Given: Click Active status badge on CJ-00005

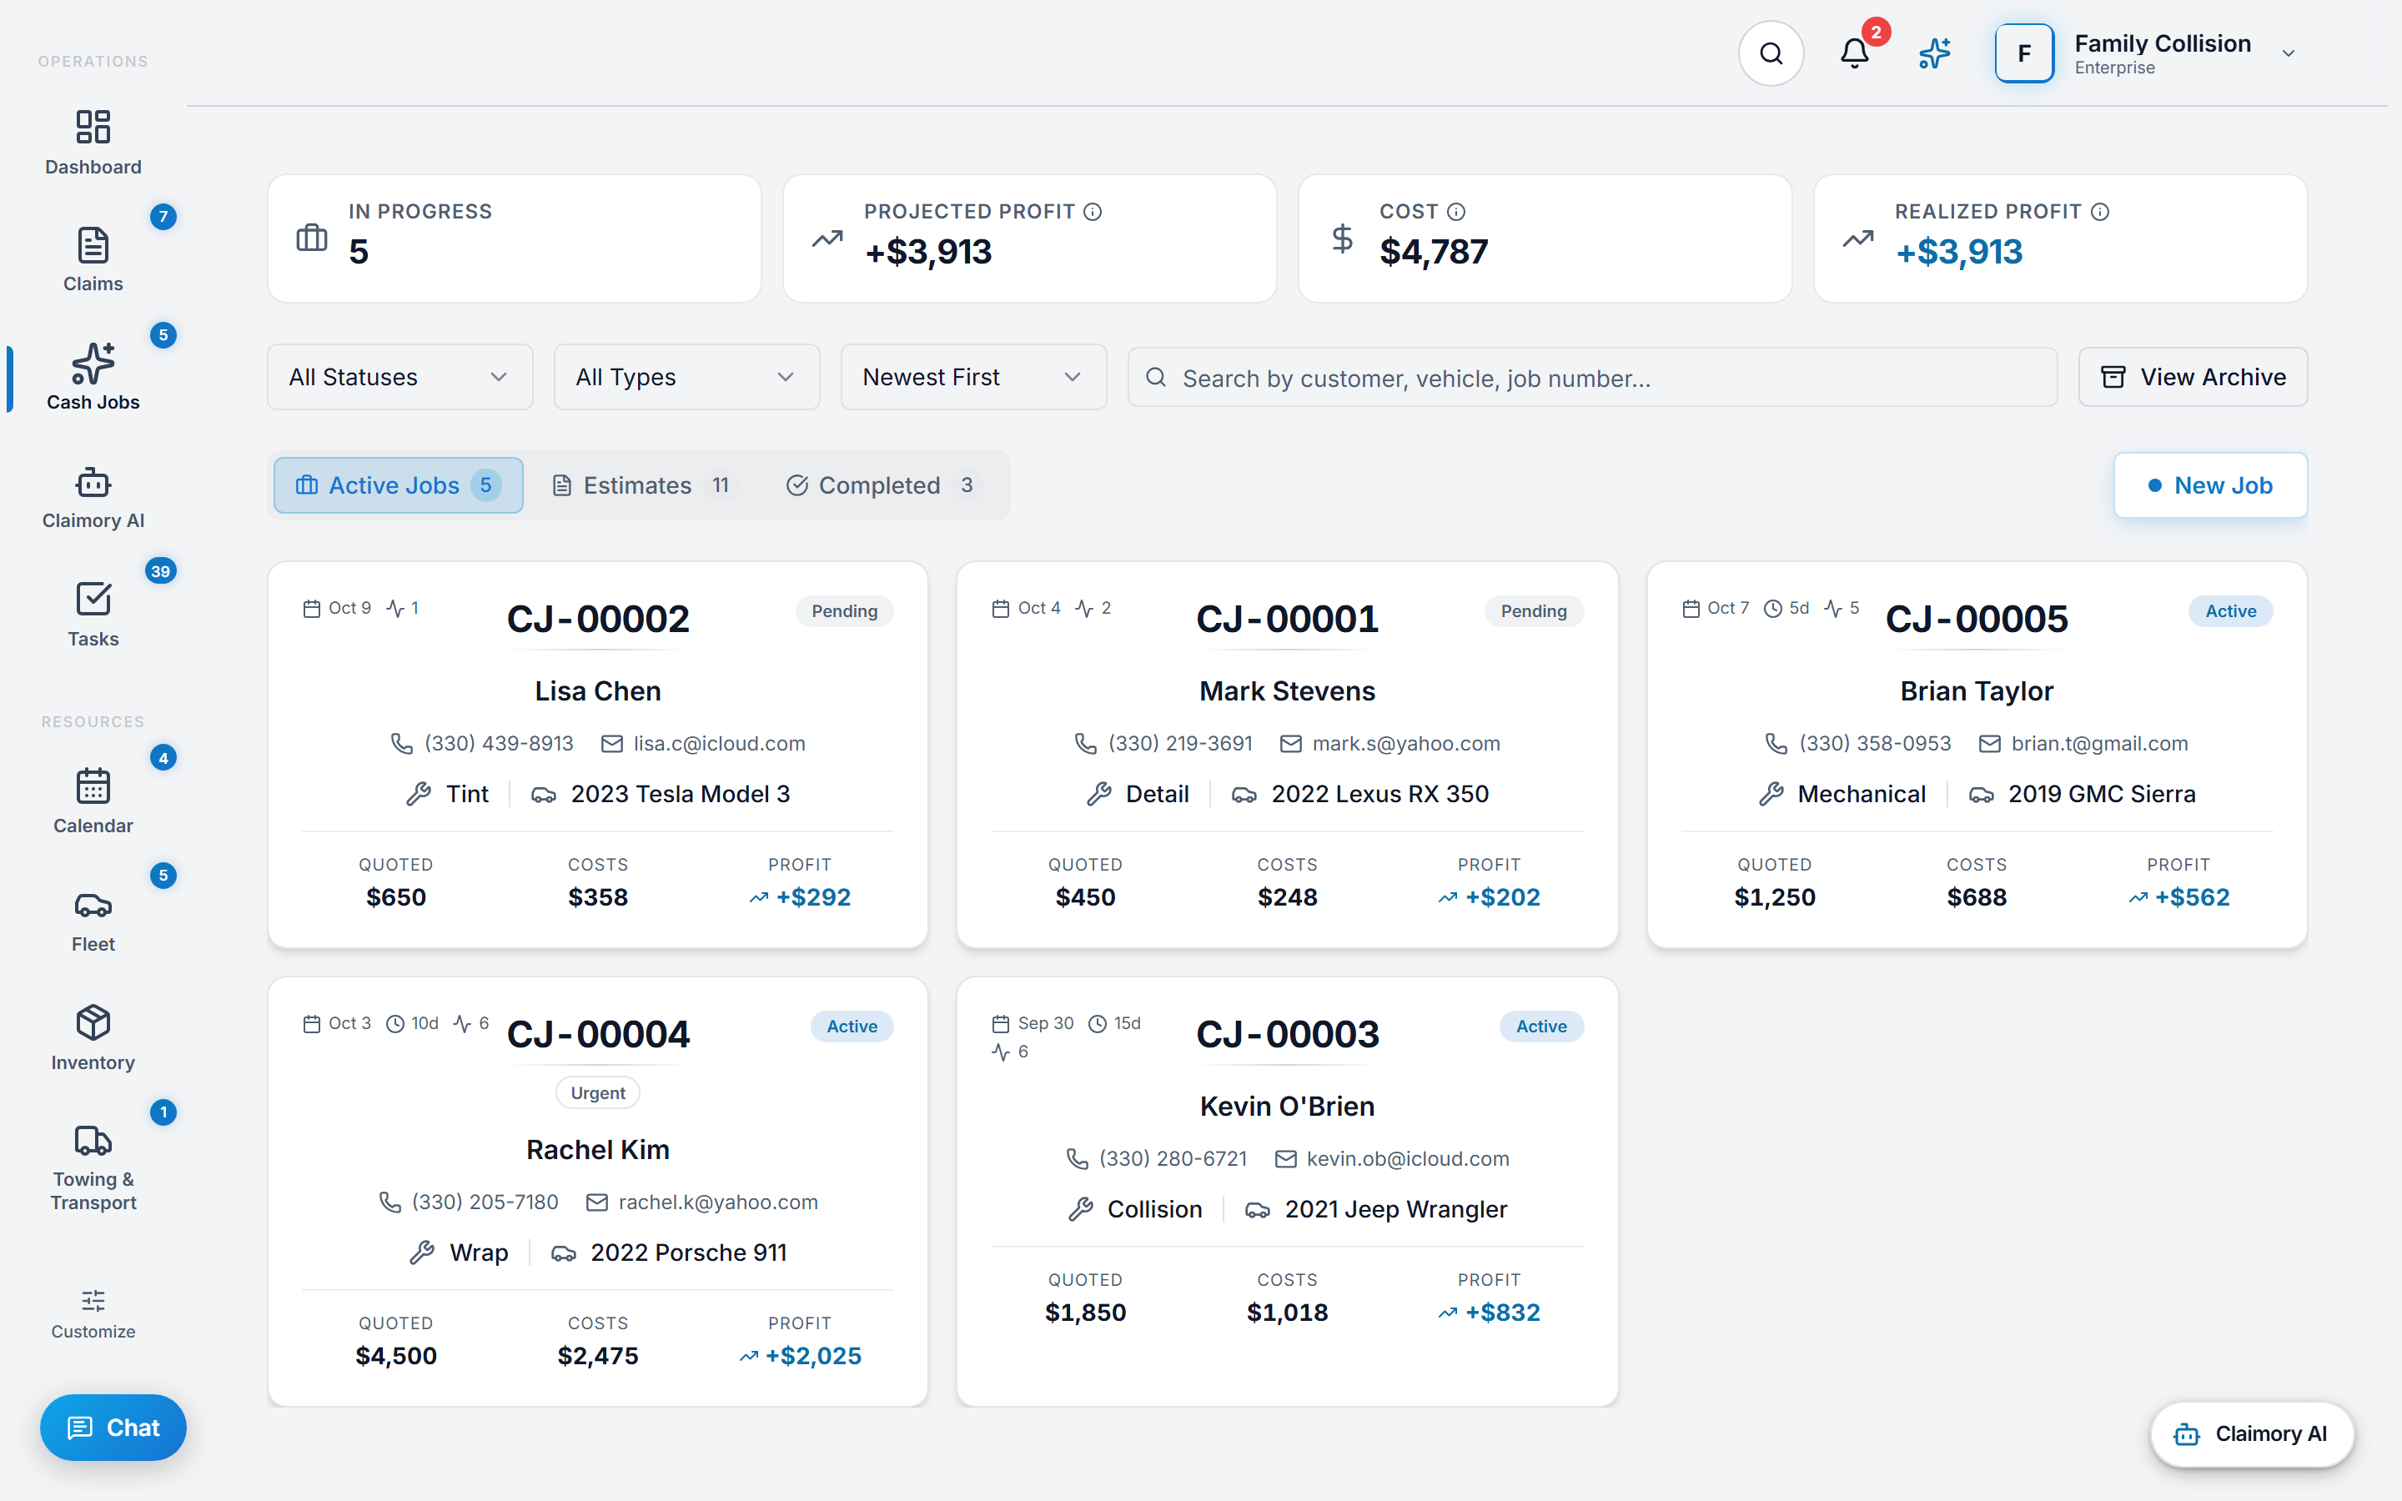Looking at the screenshot, I should click(x=2230, y=611).
